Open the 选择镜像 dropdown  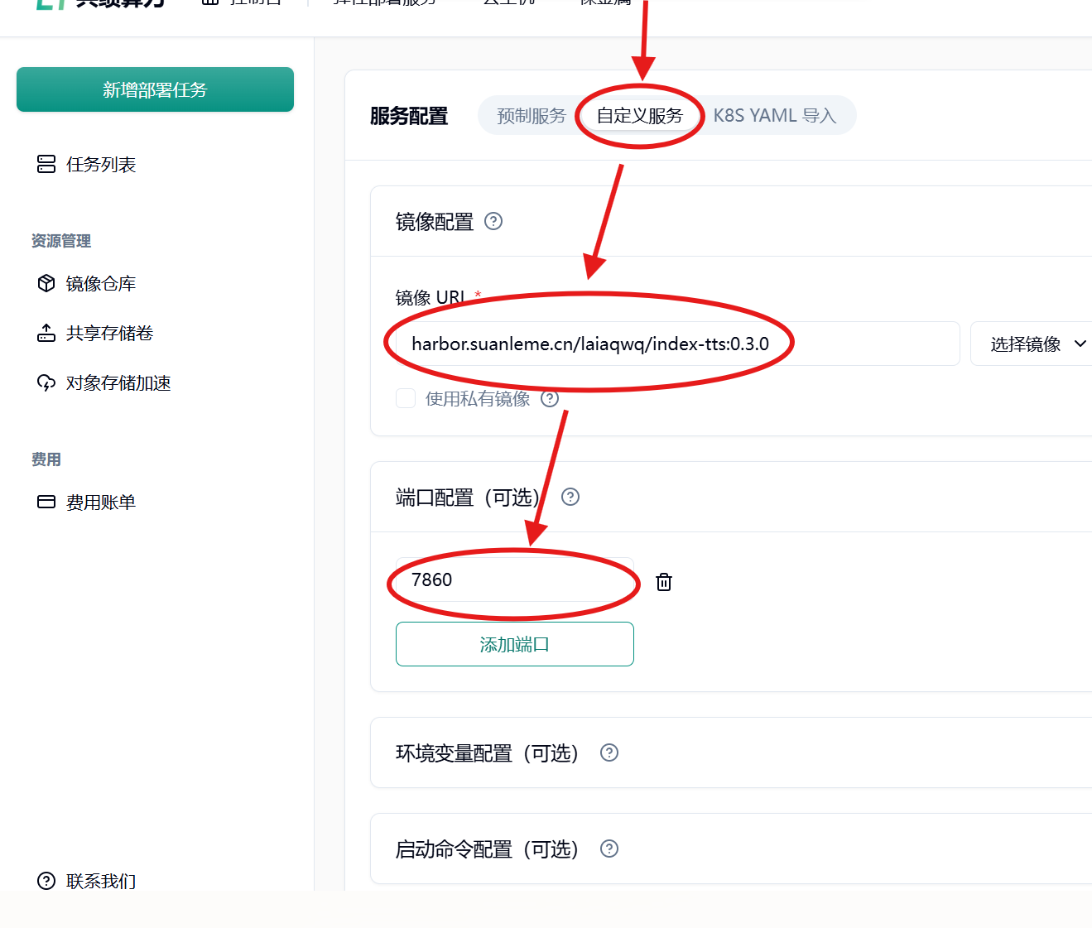coord(1037,344)
